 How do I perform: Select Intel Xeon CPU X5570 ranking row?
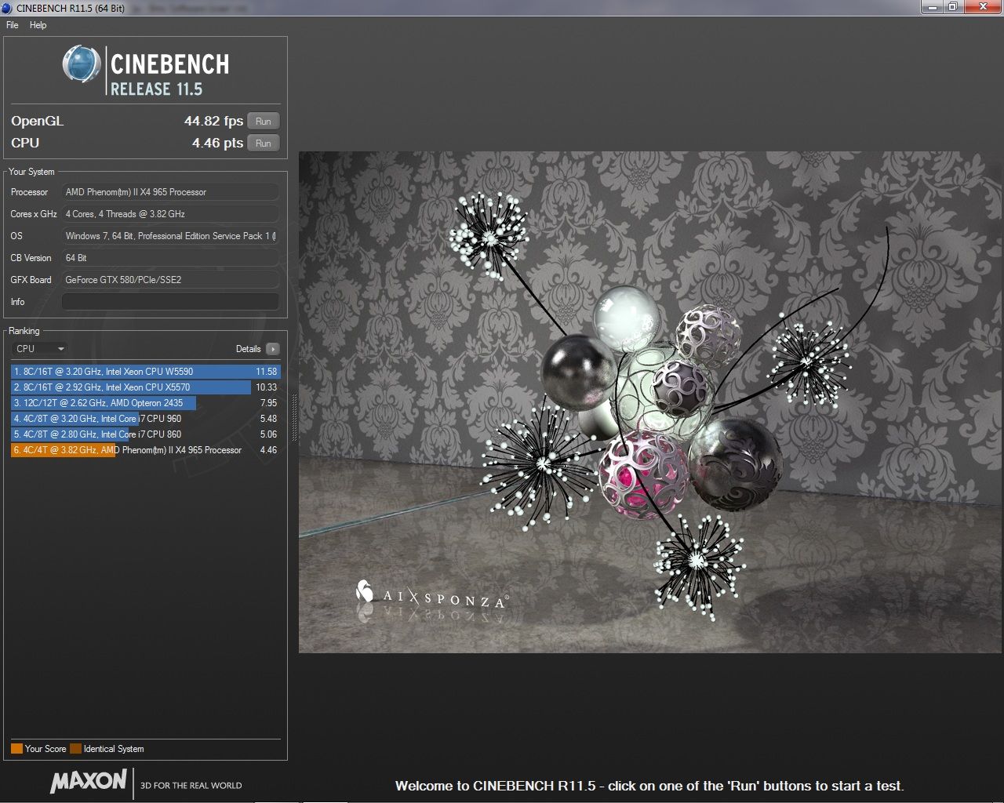[146, 387]
